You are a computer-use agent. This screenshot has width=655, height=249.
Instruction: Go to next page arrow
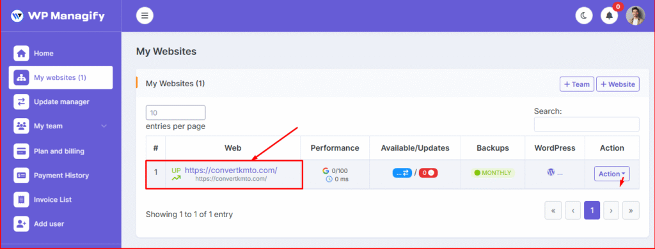point(611,211)
